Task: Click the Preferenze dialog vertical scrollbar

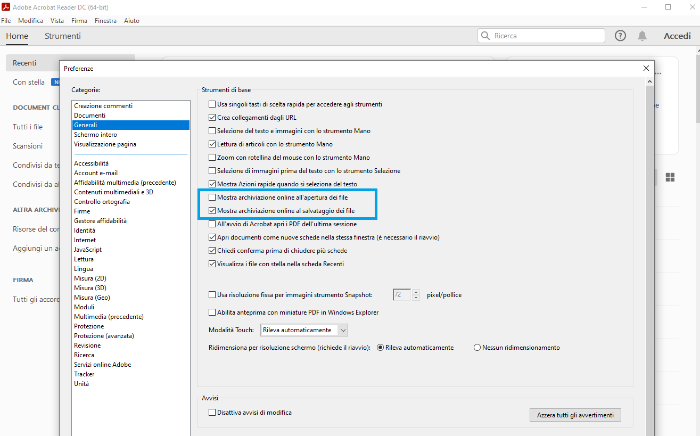Action: [649, 256]
